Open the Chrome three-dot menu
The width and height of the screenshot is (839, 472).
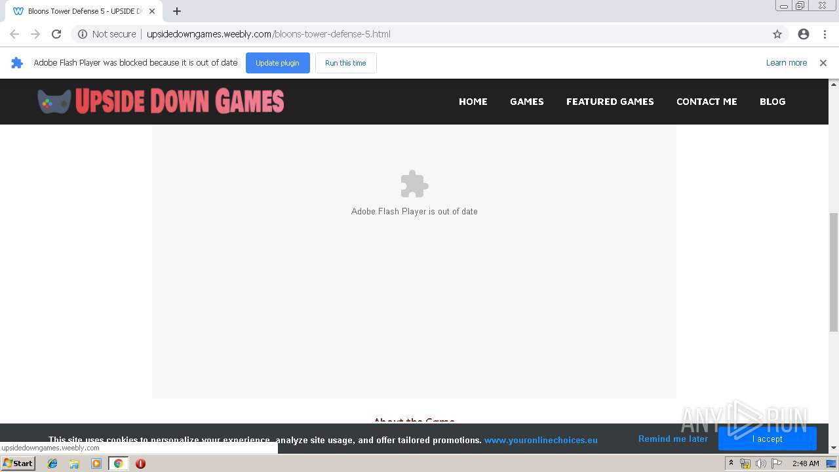(825, 34)
